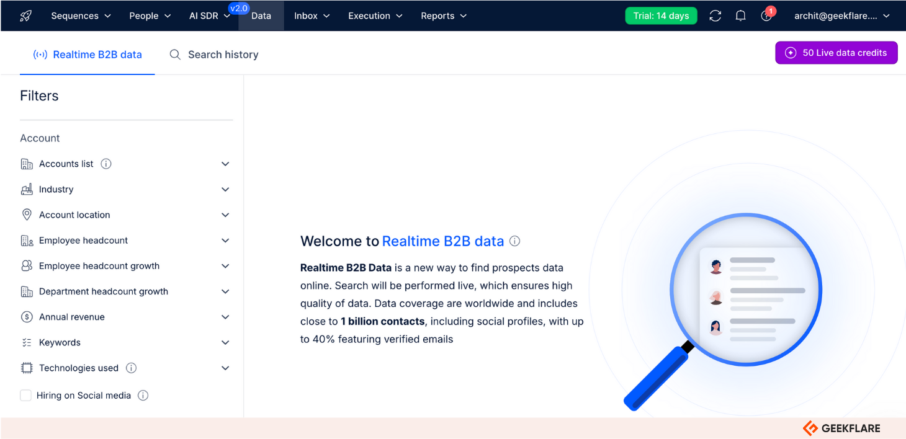The width and height of the screenshot is (906, 439).
Task: Open the Reports menu
Action: coord(443,16)
